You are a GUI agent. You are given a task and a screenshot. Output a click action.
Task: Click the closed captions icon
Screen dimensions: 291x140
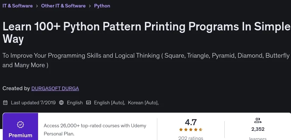(x=89, y=103)
